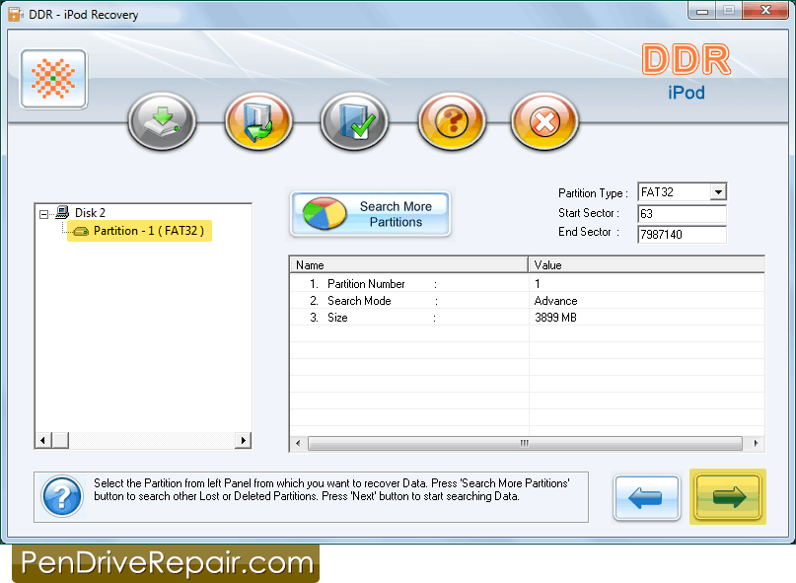Click left arrow of table scrollbar
Screen dimensions: 796x583
298,443
